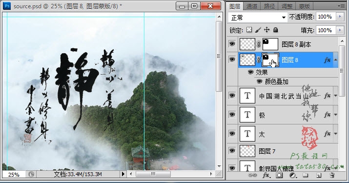
Task: Open the 不透明度 opacity slider arrow
Action: [x=340, y=17]
